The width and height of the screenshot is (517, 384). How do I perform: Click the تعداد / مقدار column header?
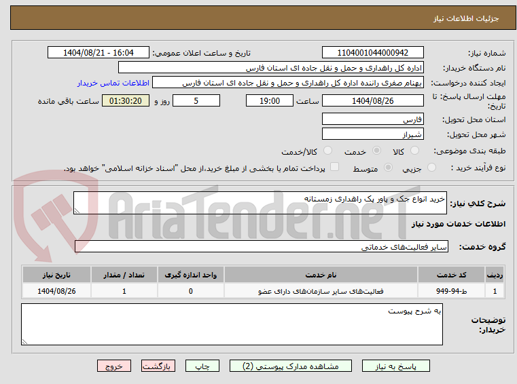124,275
